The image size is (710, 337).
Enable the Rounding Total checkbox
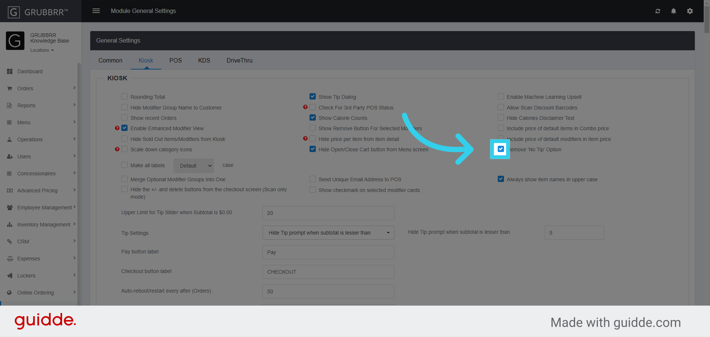click(125, 97)
